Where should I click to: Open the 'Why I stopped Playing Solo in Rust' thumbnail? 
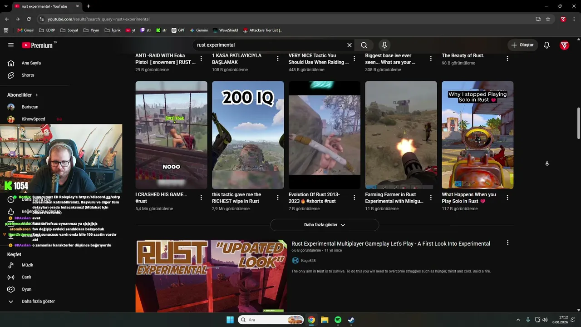478,135
